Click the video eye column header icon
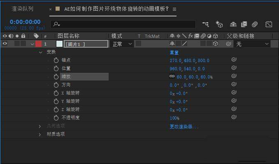Screen dimensions: 279x164 point(5,36)
